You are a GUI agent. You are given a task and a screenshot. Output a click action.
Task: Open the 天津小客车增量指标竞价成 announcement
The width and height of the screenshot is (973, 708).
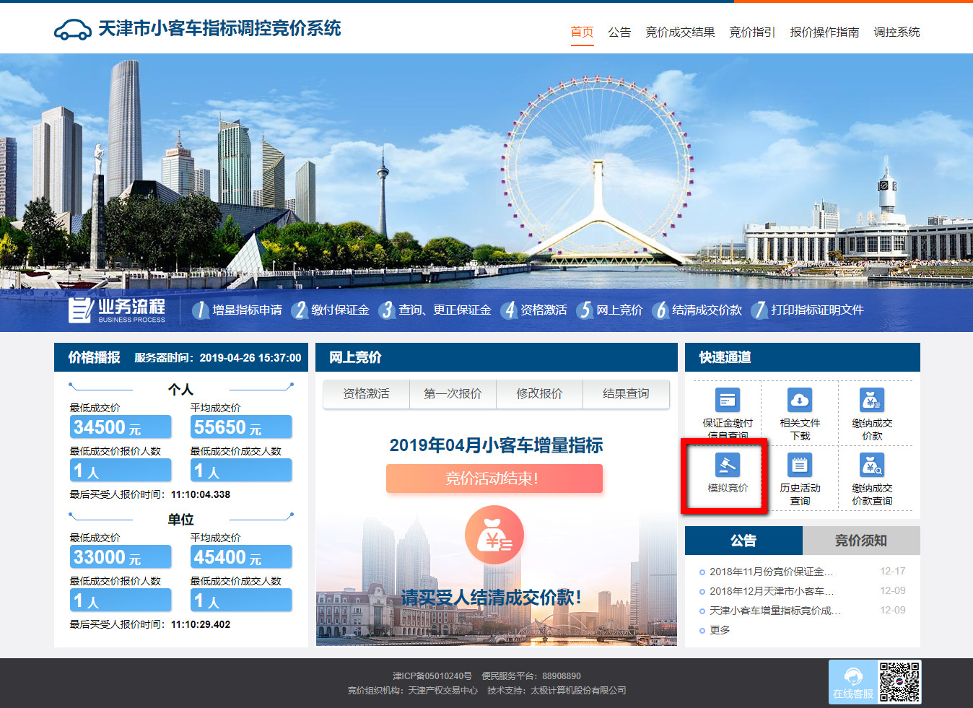[775, 611]
